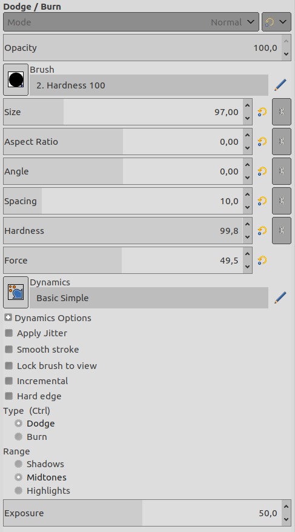
Task: Open the mode group switch dropdown
Action: tap(276, 22)
